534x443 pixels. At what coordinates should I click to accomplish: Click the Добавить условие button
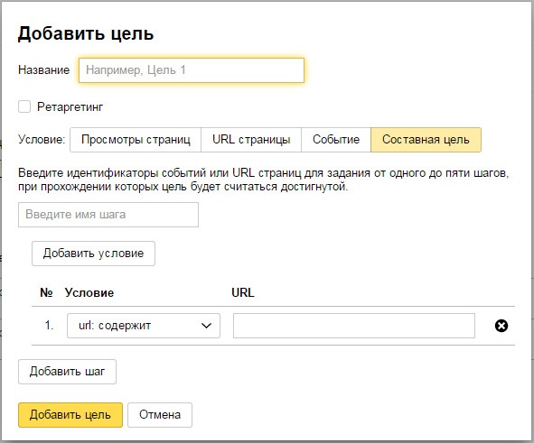coord(93,254)
